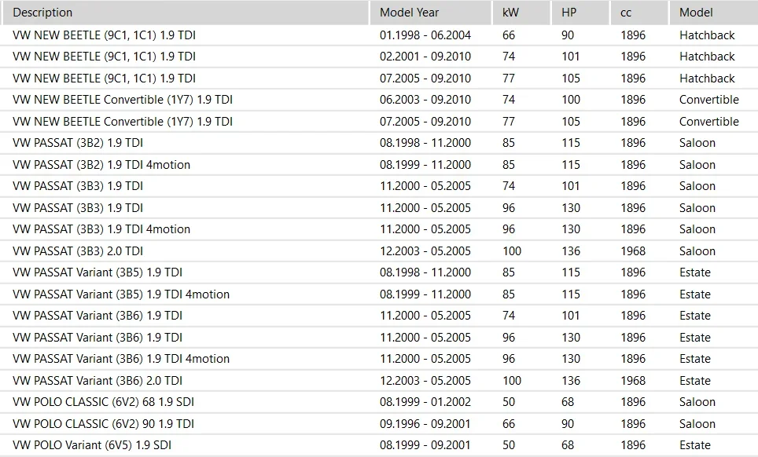Click Convertible in the 100 HP Beetle row
This screenshot has width=758, height=457.
pyautogui.click(x=708, y=100)
